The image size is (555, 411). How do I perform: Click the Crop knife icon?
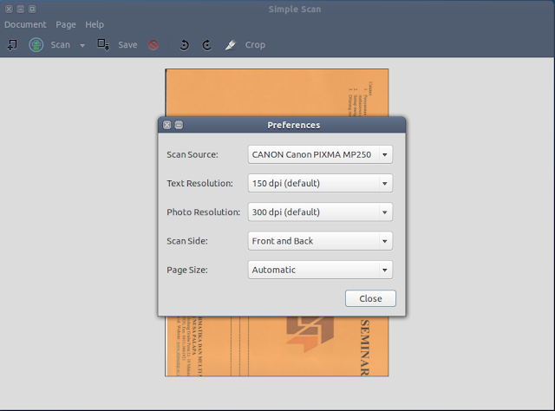click(x=231, y=45)
